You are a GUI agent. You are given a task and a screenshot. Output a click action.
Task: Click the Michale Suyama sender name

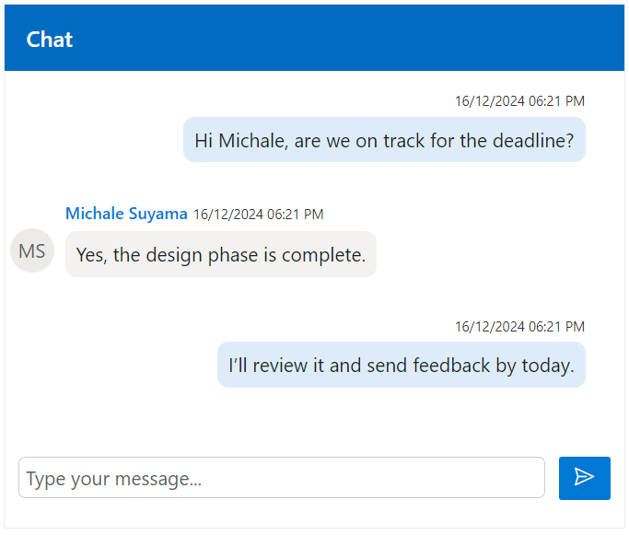(126, 214)
